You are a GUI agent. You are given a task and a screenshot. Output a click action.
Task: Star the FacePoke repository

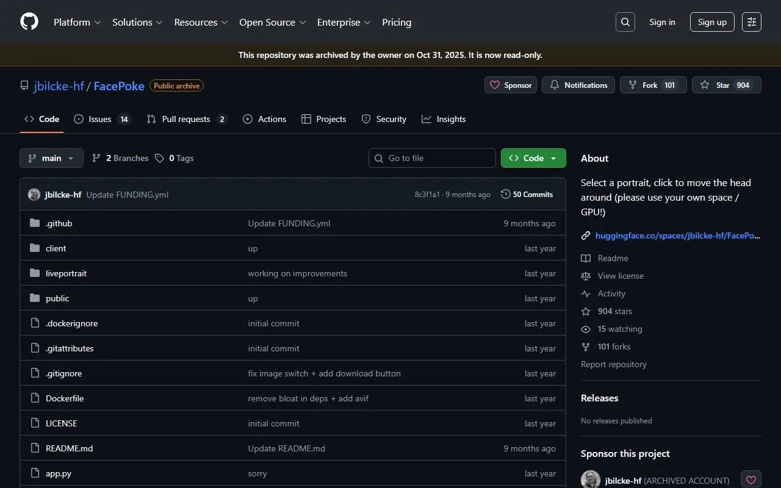726,85
